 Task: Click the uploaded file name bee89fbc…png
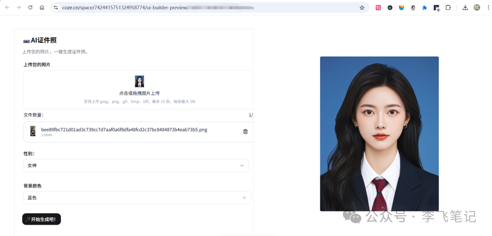click(x=124, y=130)
